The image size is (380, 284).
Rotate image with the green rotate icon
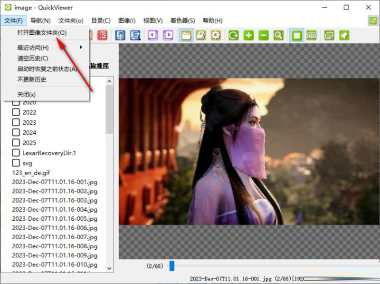pyautogui.click(x=234, y=35)
